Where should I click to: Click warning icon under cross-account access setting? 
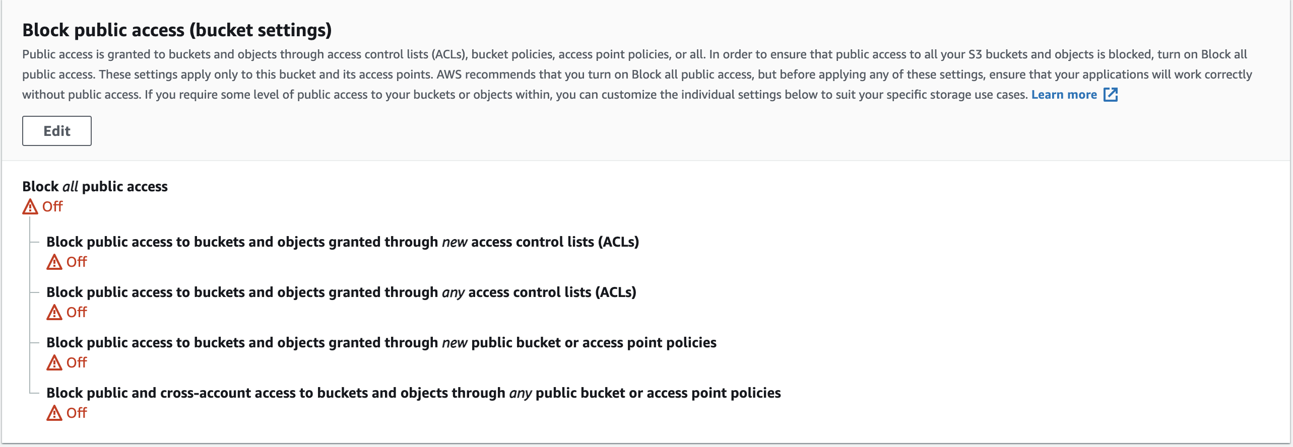coord(54,413)
